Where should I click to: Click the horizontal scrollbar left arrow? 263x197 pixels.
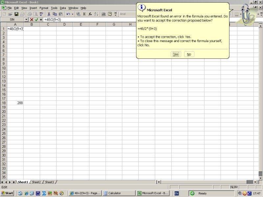[159, 182]
